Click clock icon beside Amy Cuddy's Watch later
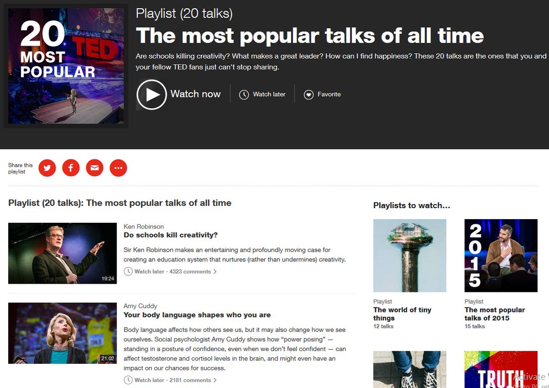Viewport: 549px width, 388px height. point(128,380)
